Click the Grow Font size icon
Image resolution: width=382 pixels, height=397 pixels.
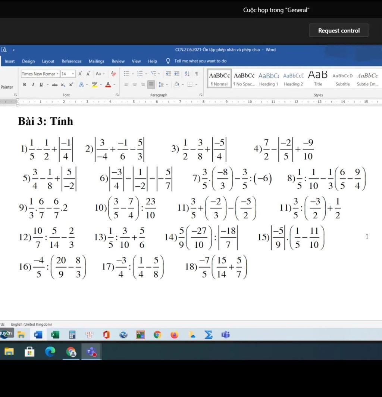pyautogui.click(x=80, y=74)
